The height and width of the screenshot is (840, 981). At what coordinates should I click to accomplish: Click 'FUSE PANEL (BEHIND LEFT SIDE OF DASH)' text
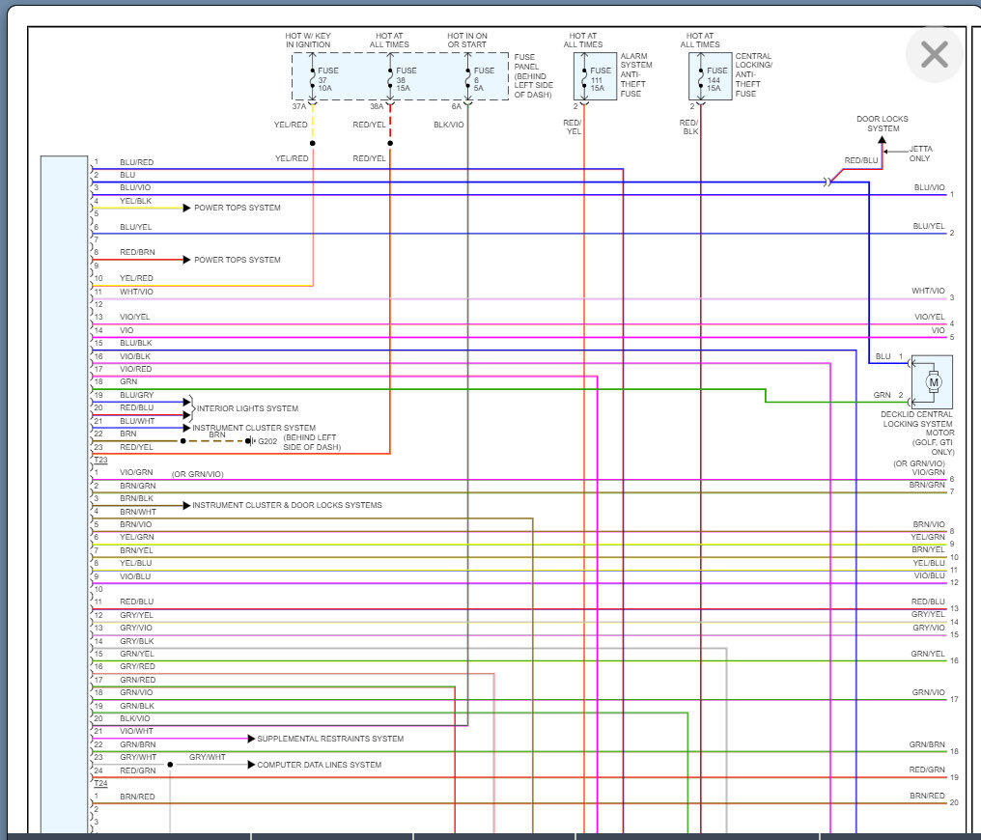point(533,75)
